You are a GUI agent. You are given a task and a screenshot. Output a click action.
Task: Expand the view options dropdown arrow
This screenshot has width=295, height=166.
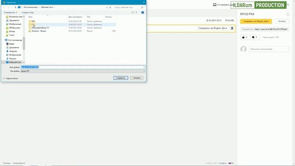click(x=136, y=12)
